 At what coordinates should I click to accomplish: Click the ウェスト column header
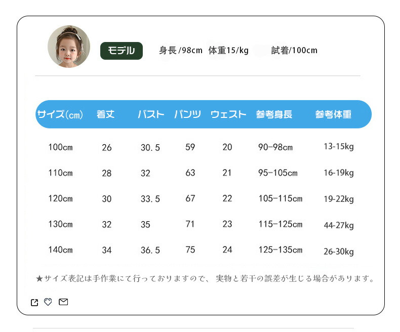pos(228,114)
